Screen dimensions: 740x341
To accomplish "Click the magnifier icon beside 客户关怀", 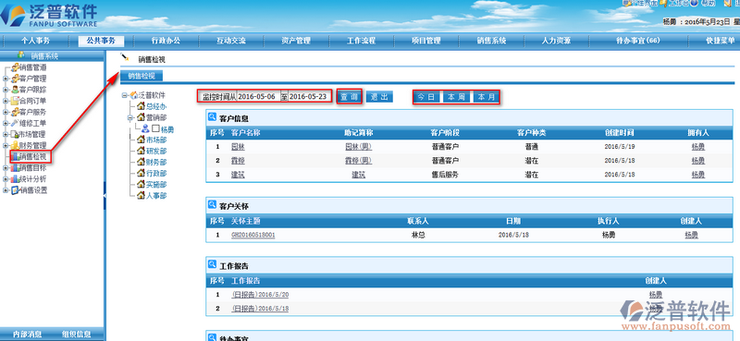I will pyautogui.click(x=213, y=205).
